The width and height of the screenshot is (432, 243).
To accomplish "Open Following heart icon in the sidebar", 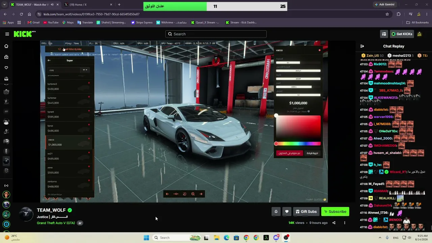I will click(6, 68).
